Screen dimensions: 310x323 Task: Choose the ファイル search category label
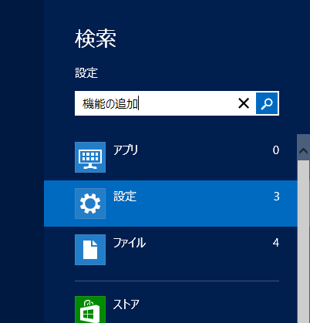click(x=130, y=243)
